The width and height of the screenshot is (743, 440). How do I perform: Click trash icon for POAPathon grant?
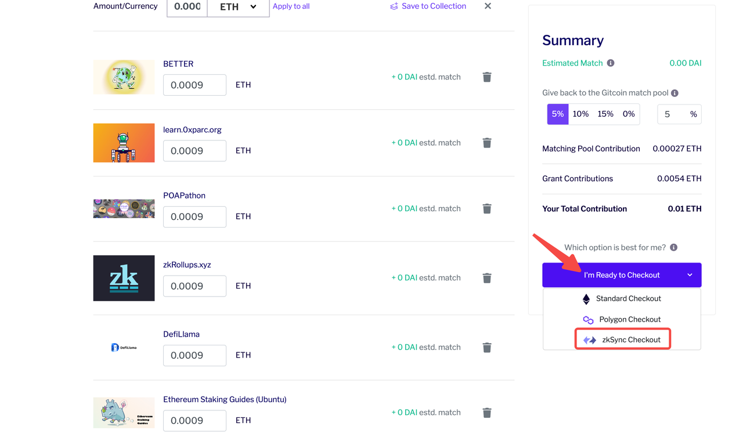(487, 208)
